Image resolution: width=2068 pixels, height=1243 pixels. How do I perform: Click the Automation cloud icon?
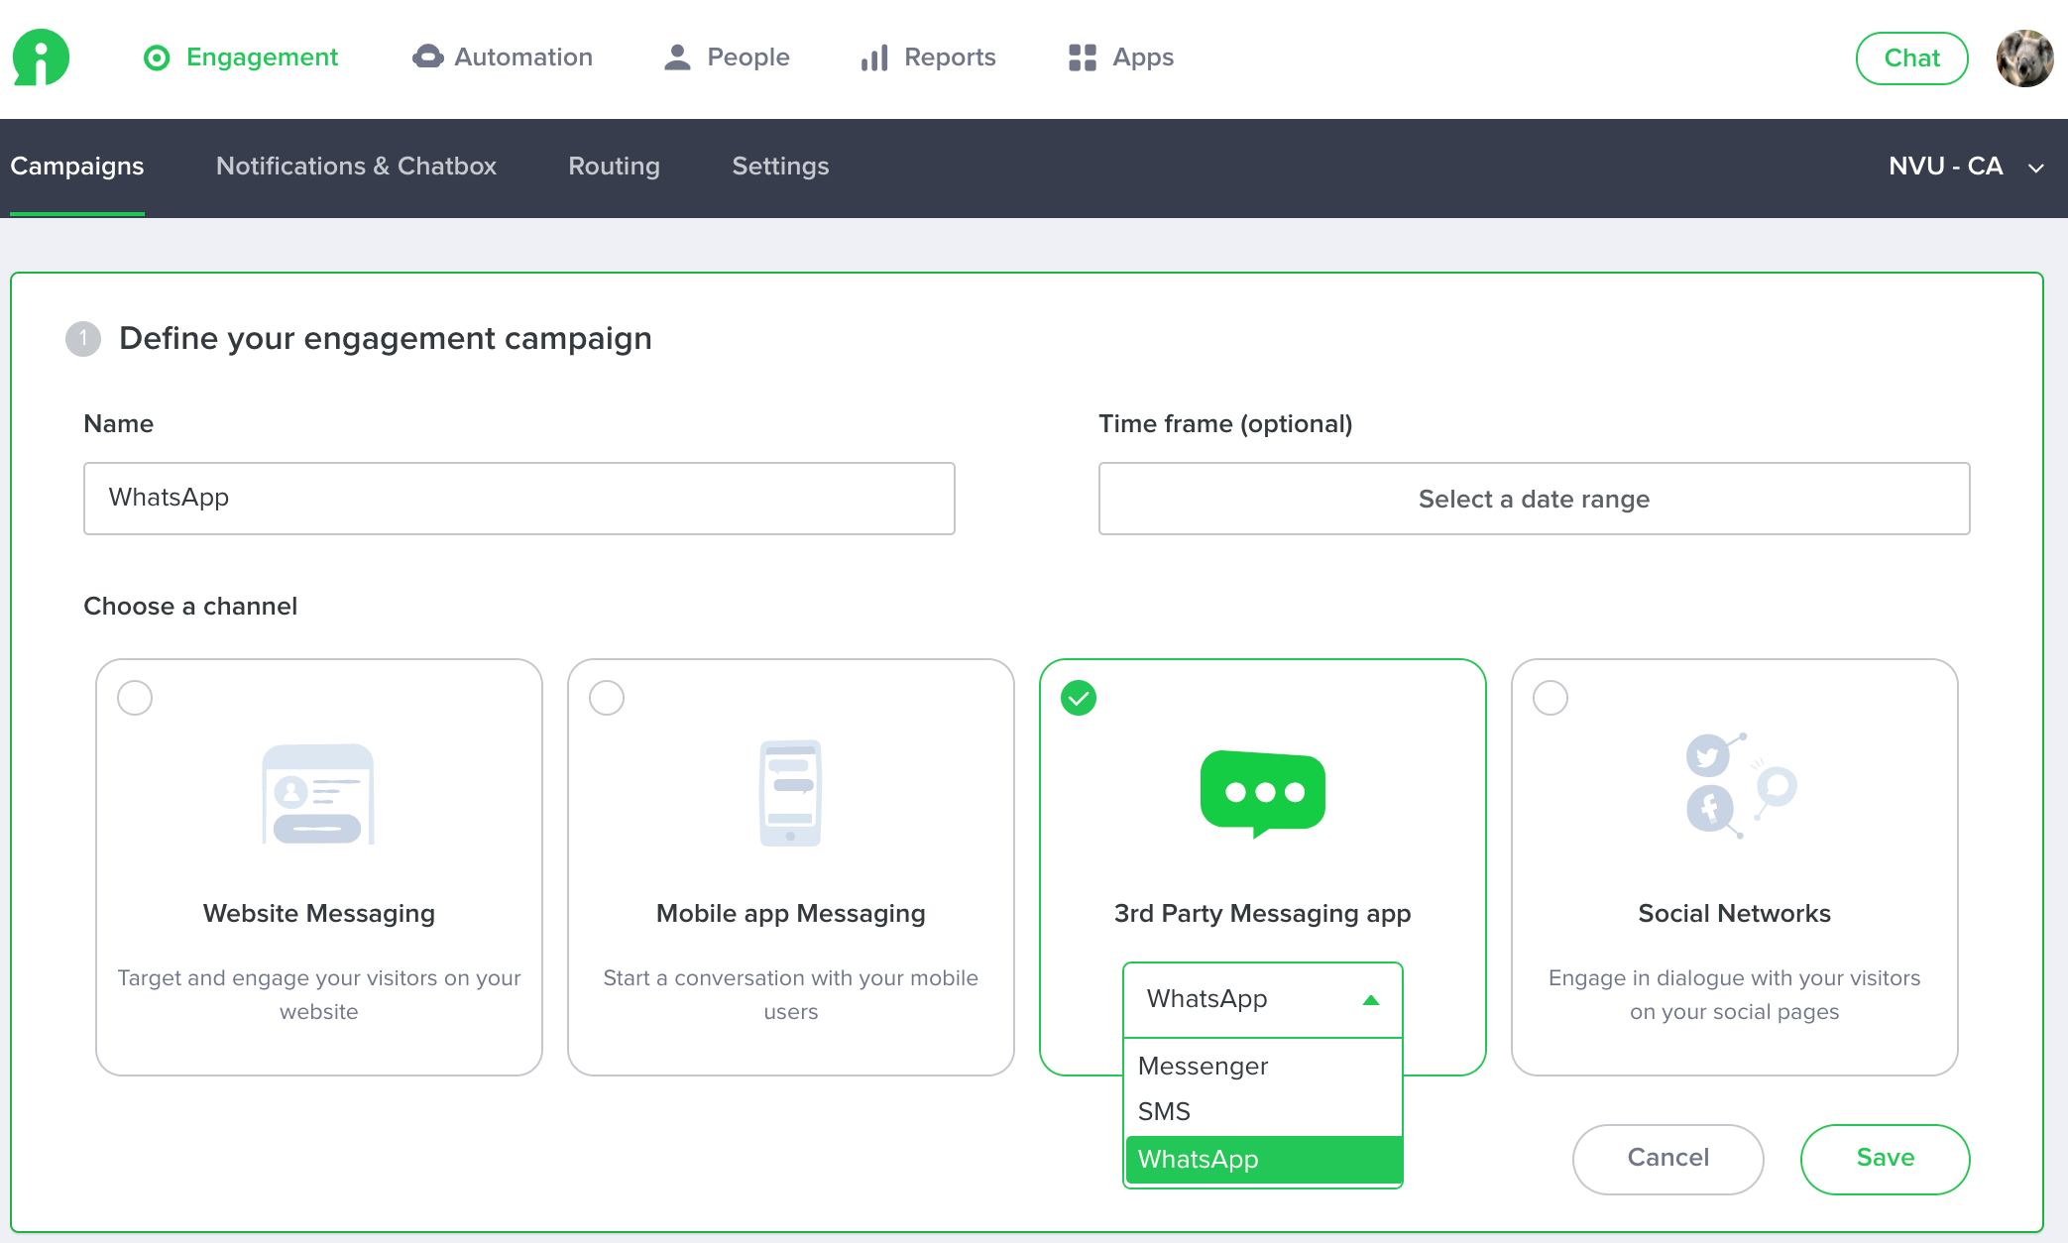427,56
